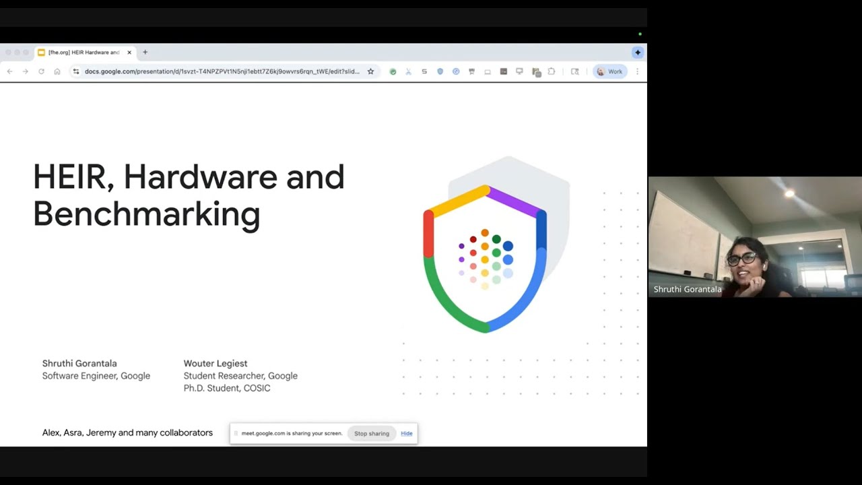Click the blue scissors extension icon
The height and width of the screenshot is (485, 862).
pos(408,71)
